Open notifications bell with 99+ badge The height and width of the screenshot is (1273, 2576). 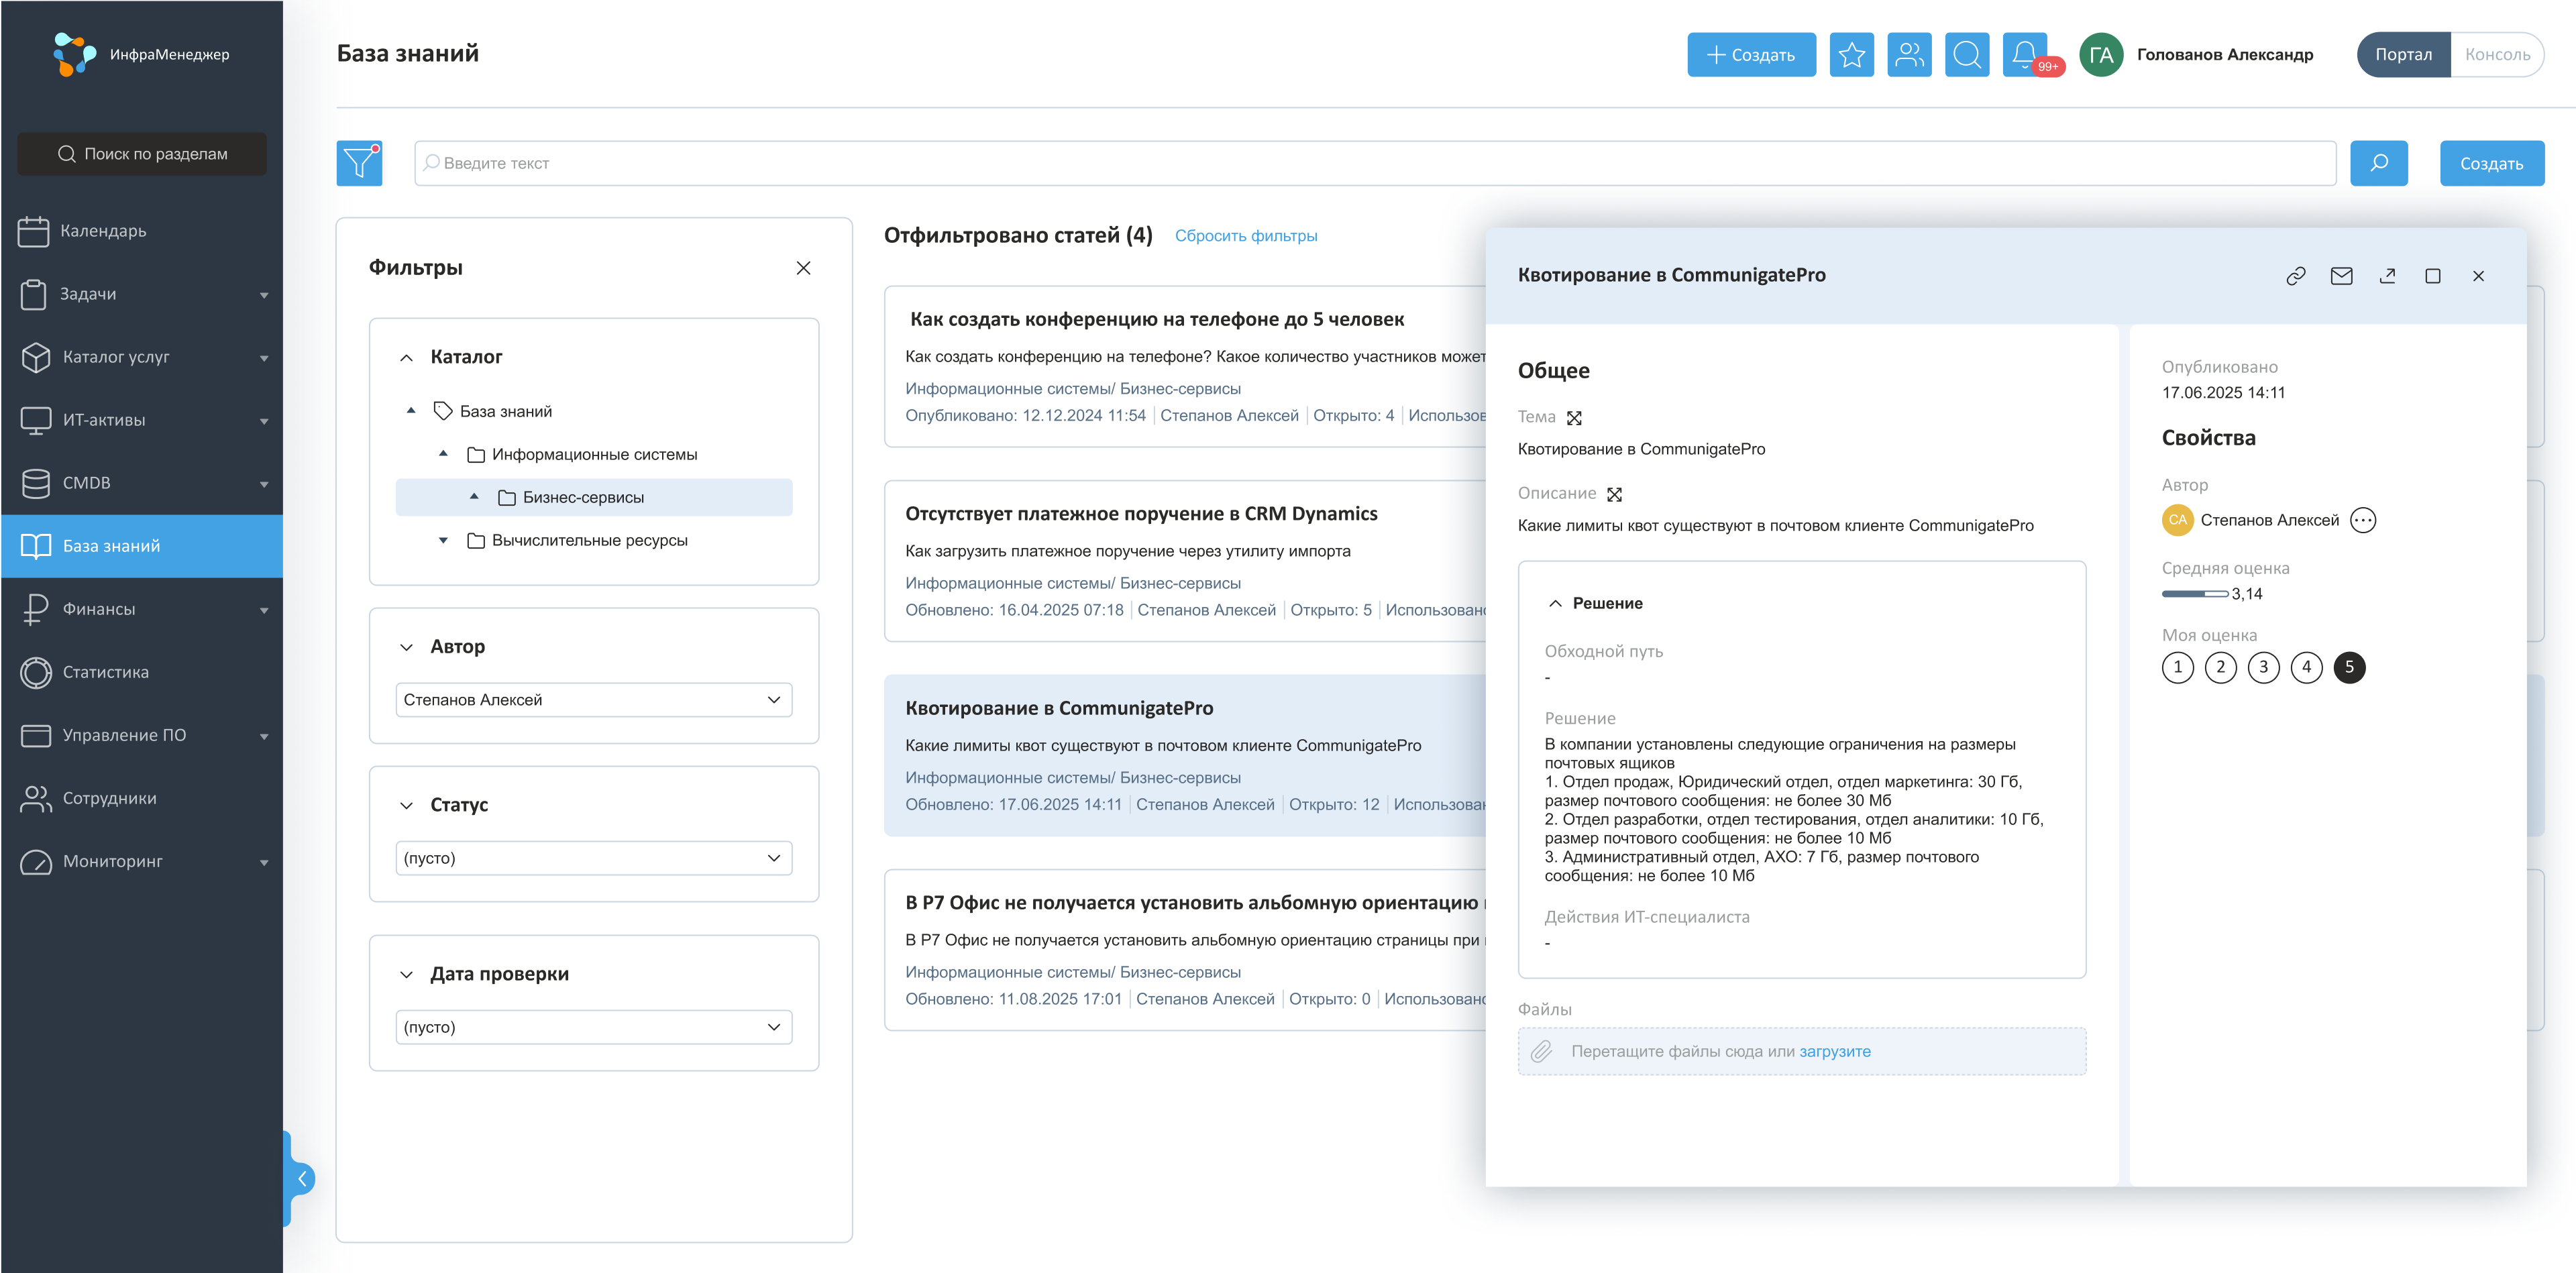pos(2025,54)
